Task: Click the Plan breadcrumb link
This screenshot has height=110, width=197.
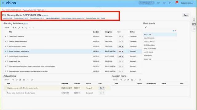Action: tap(11, 10)
